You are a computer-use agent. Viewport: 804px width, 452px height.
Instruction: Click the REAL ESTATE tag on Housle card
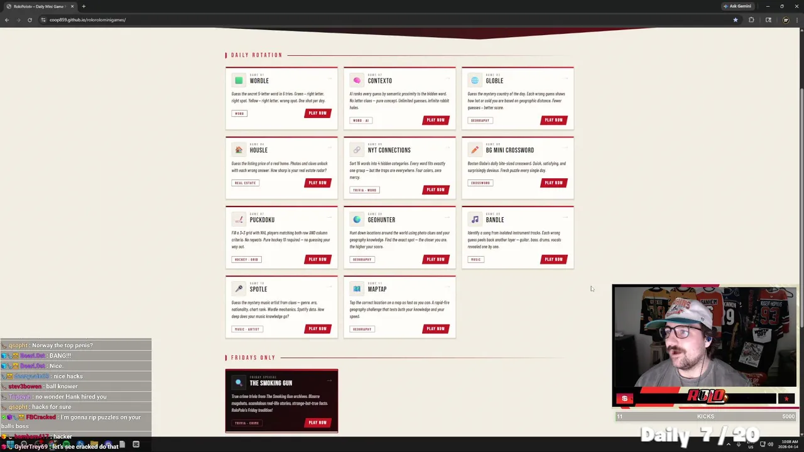click(245, 183)
